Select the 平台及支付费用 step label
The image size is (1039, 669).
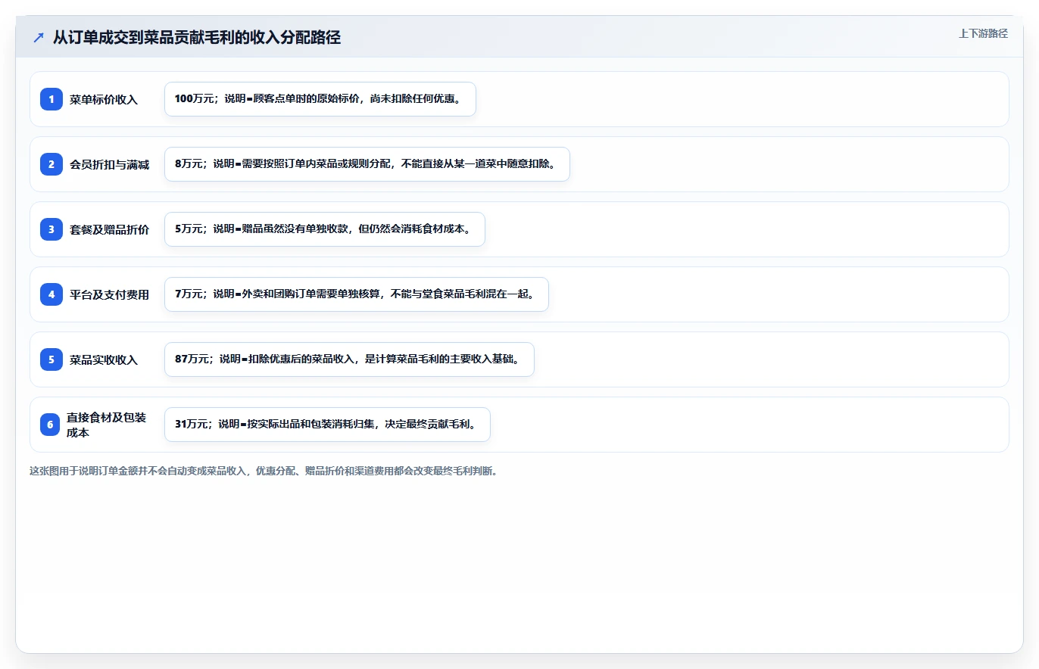pyautogui.click(x=109, y=294)
